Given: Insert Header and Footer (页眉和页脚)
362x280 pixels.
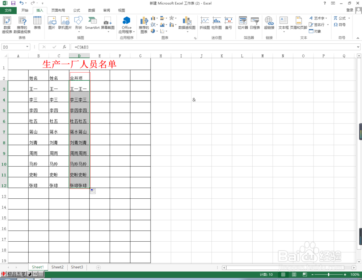Looking at the screenshot, I should click(x=299, y=23).
